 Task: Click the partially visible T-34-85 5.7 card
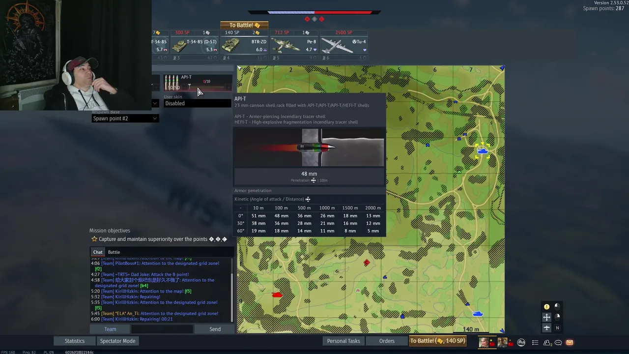tap(161, 45)
